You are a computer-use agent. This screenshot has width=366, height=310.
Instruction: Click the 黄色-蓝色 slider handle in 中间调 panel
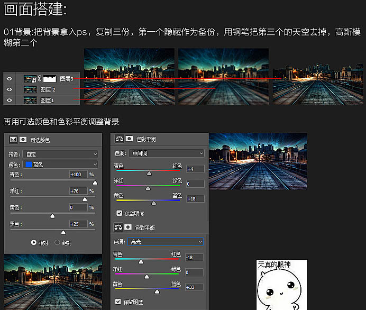153,203
